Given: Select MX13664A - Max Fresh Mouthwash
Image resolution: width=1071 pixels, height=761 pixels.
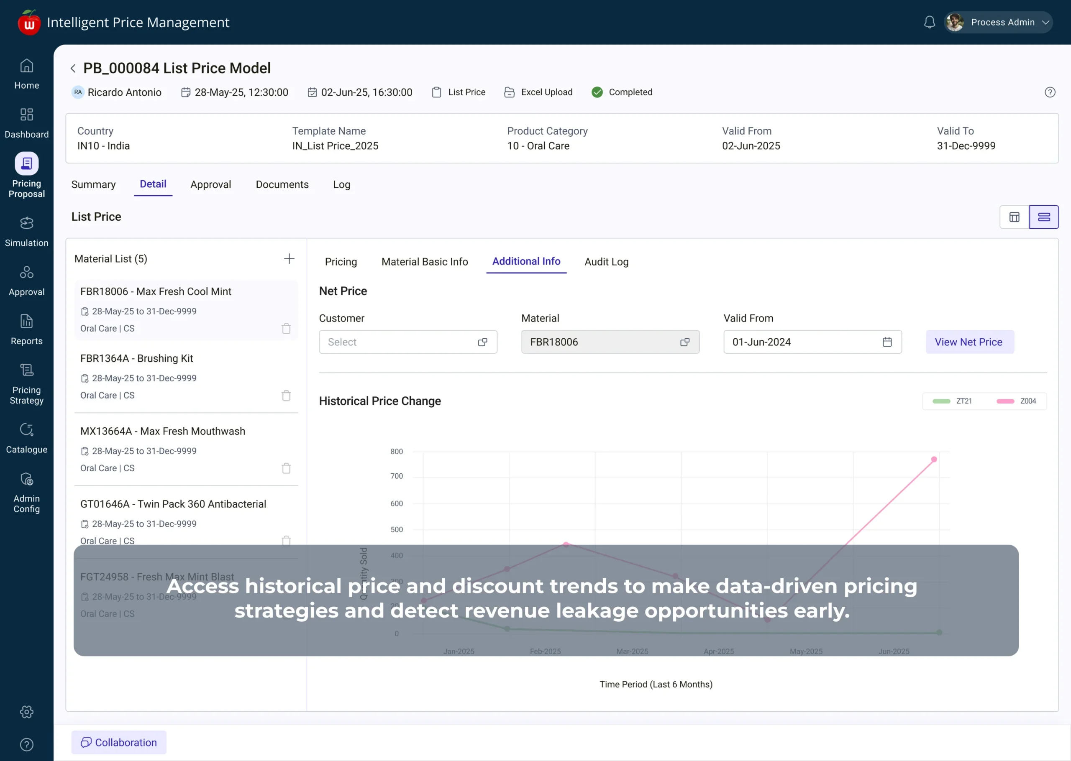Looking at the screenshot, I should pos(186,449).
